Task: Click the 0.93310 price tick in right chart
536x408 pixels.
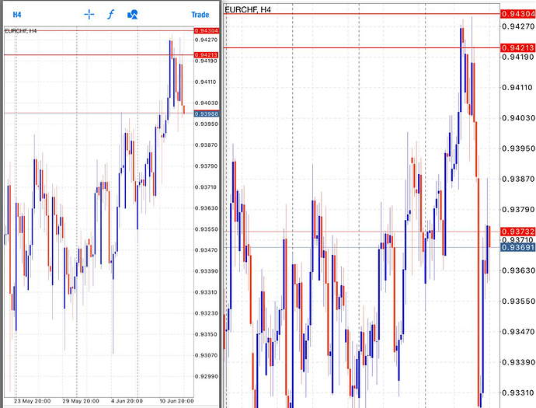Action: [x=518, y=392]
